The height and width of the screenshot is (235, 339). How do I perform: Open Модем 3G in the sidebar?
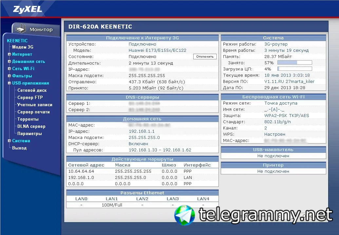(x=23, y=47)
